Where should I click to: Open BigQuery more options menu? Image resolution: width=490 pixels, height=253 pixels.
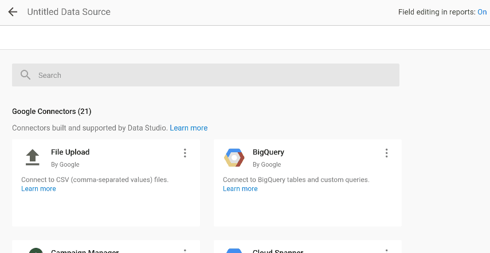(386, 153)
